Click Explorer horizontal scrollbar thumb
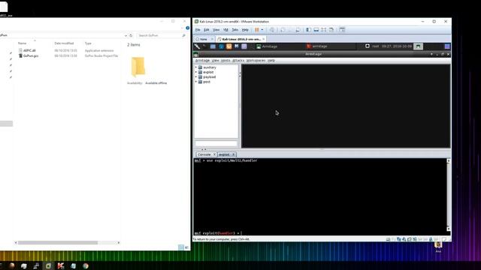This screenshot has width=481, height=270. coord(58,242)
